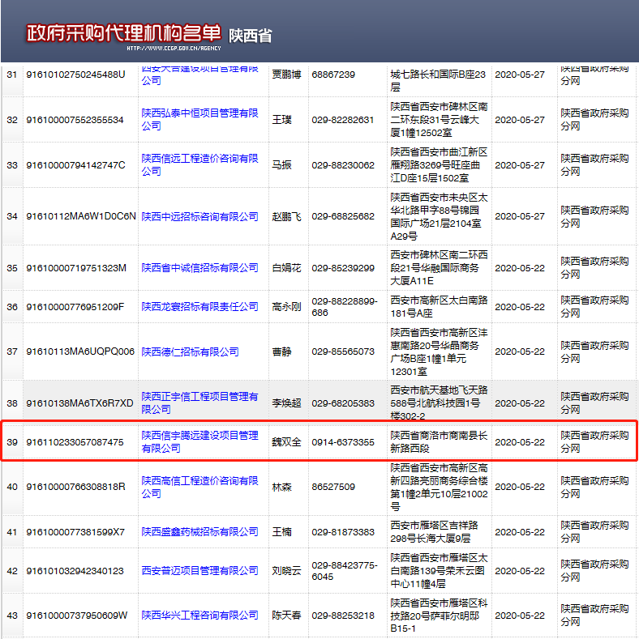Click 陕西中远招标咨询有限公司 company link

(199, 216)
